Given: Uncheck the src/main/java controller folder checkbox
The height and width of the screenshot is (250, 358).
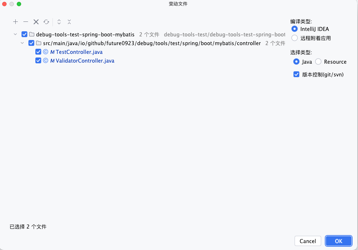Looking at the screenshot, I should [x=31, y=43].
